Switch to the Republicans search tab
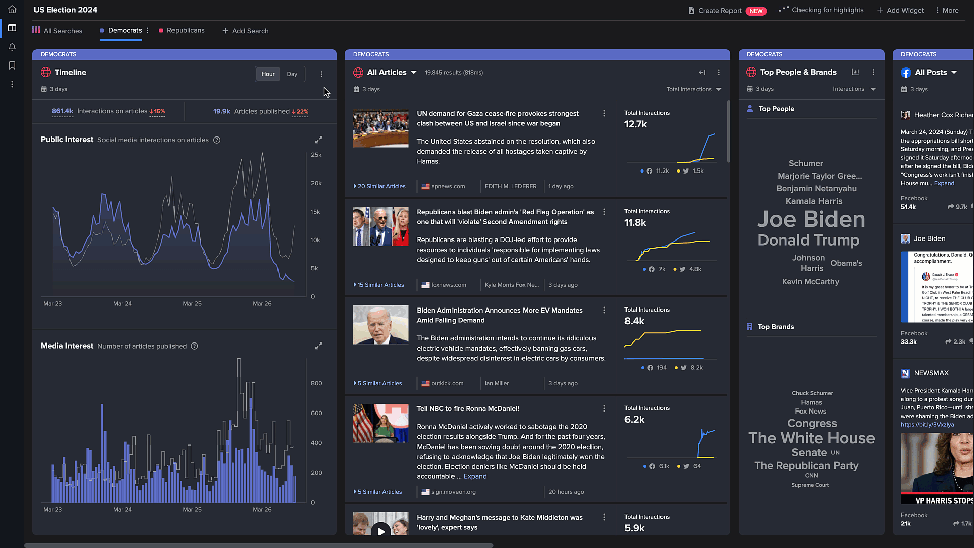The height and width of the screenshot is (548, 974). pyautogui.click(x=185, y=30)
